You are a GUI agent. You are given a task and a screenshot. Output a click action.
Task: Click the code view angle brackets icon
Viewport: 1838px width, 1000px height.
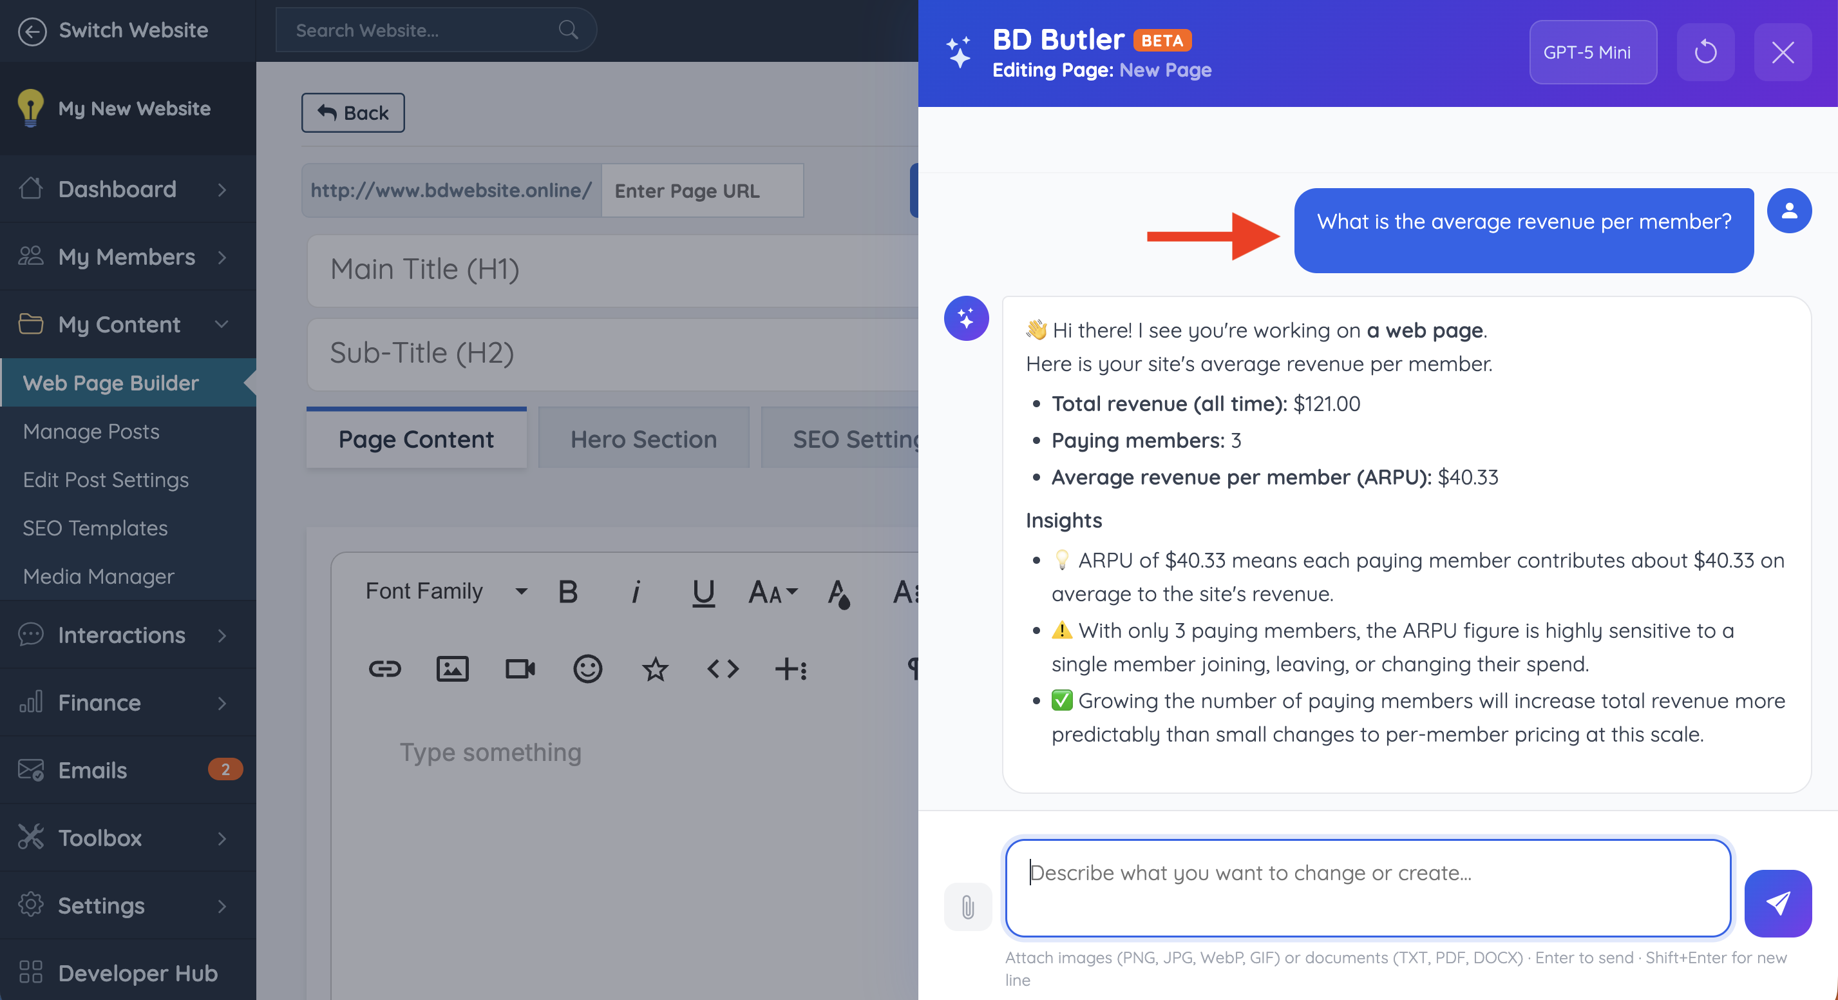(x=723, y=669)
